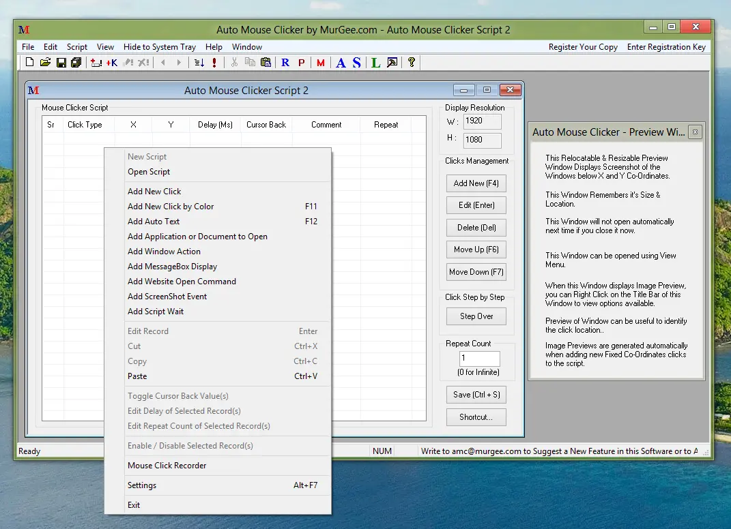The height and width of the screenshot is (529, 731).
Task: Choose Add Script Wait
Action: [x=228, y=312]
